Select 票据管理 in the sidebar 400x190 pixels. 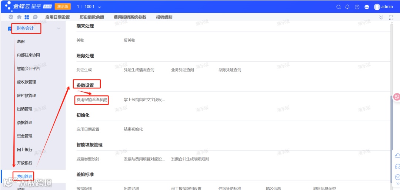(24, 122)
